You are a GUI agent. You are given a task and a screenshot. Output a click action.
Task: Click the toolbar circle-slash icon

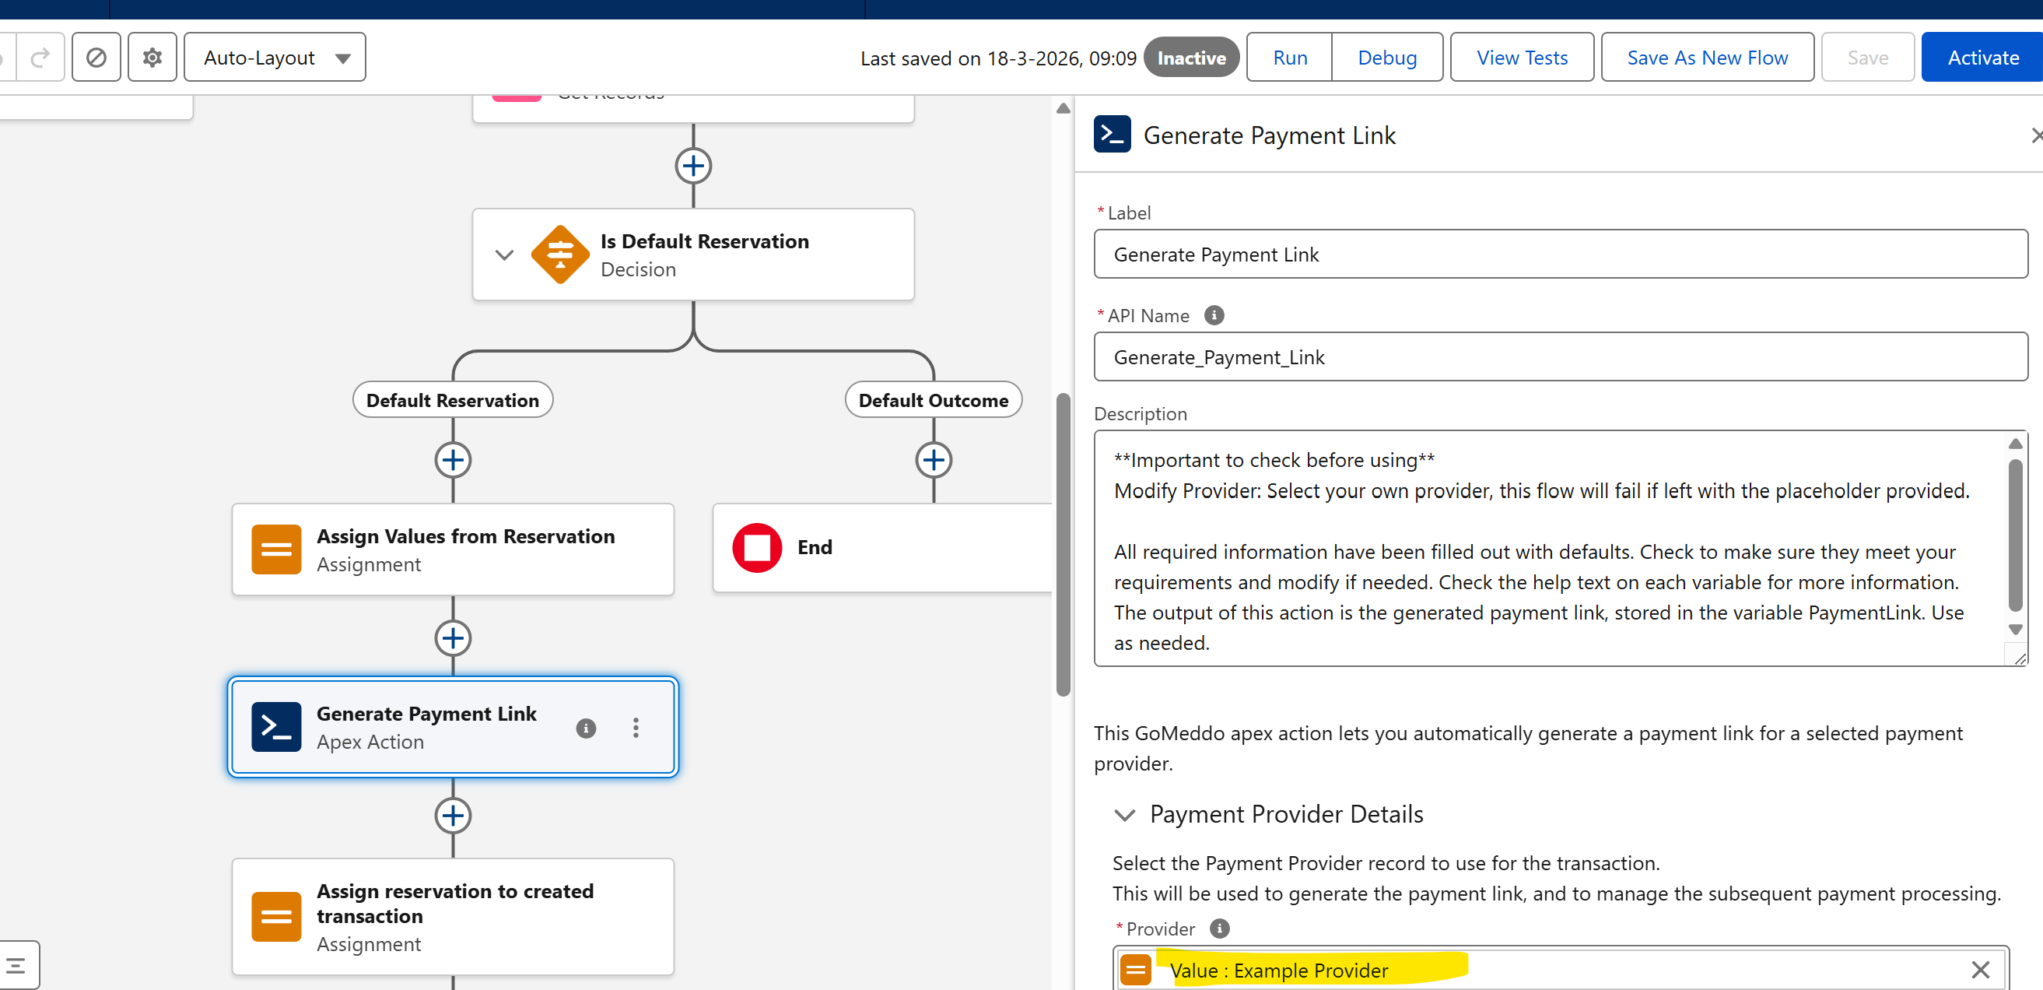[96, 57]
